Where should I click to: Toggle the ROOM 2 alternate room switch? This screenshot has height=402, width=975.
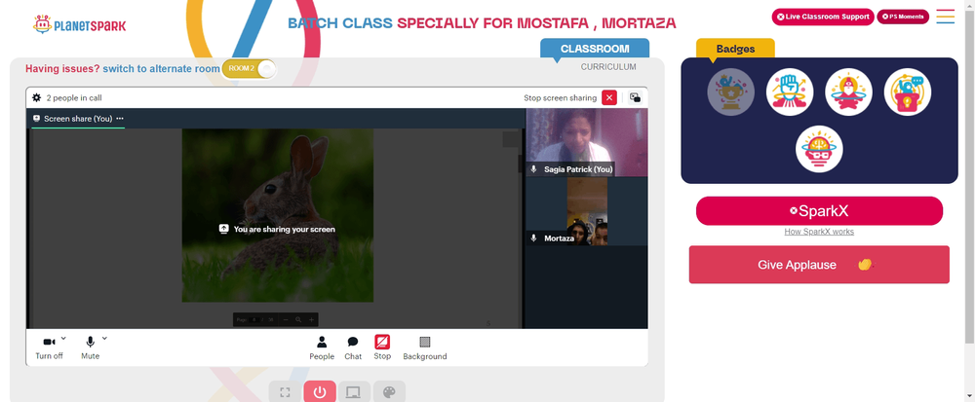point(249,68)
